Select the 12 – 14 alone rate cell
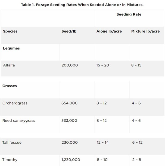Screen dimensions: 165x166 pos(102,142)
